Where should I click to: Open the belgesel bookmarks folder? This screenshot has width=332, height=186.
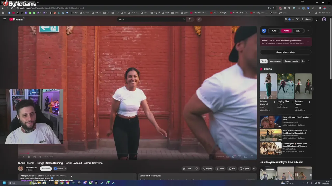(x=155, y=13)
